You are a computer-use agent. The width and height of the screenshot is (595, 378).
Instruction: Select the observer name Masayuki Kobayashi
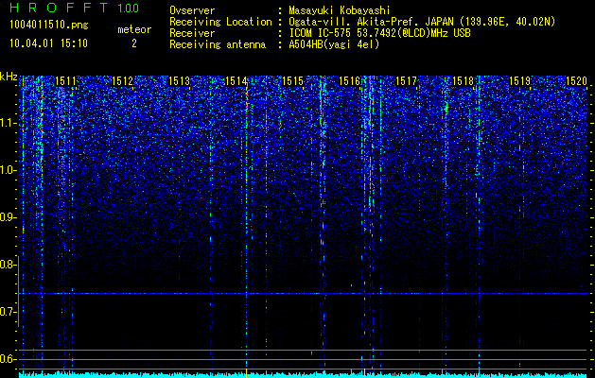340,10
